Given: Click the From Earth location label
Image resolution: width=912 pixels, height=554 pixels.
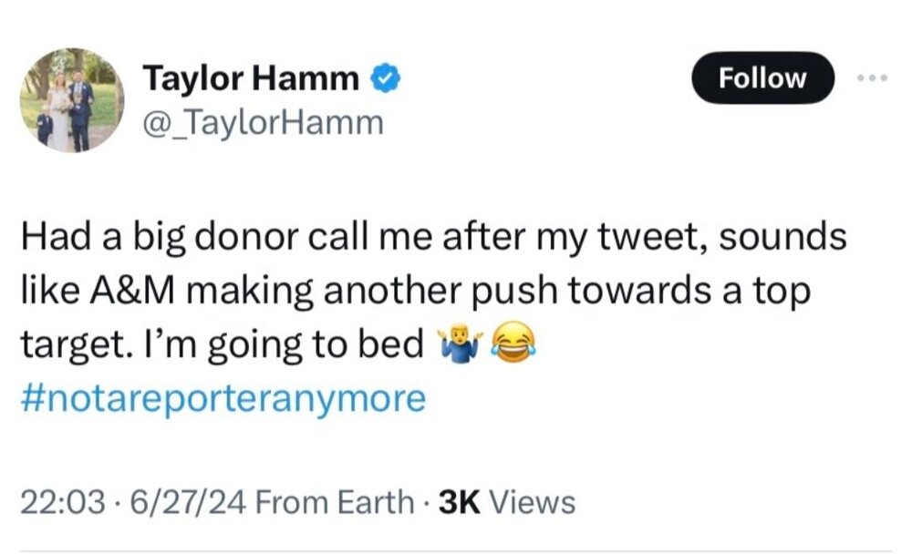Looking at the screenshot, I should 333,502.
